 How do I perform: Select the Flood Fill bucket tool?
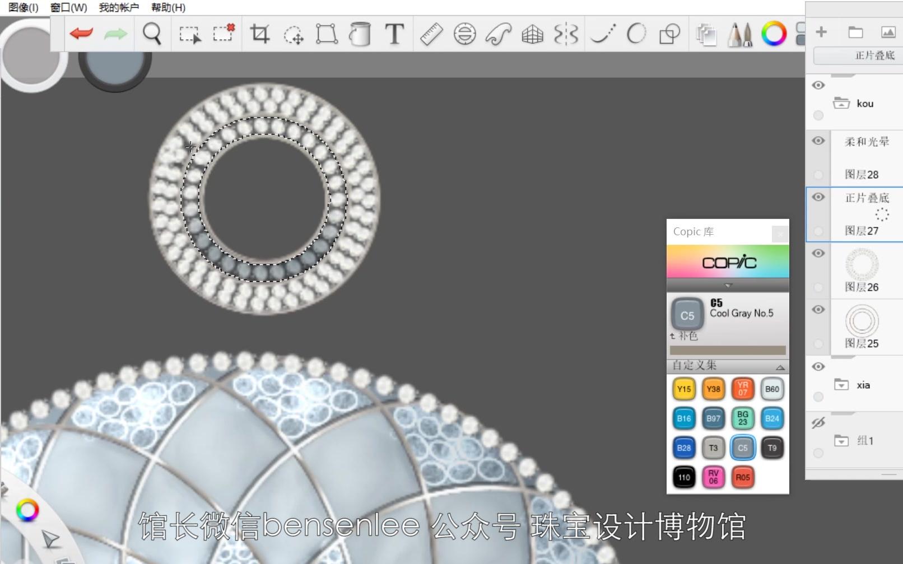click(x=360, y=34)
